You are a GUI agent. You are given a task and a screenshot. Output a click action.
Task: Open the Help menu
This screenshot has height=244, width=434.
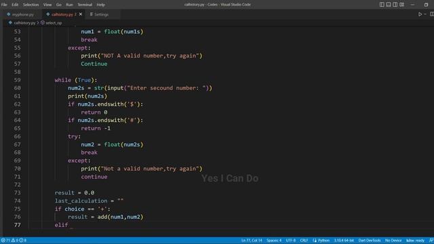pyautogui.click(x=101, y=5)
